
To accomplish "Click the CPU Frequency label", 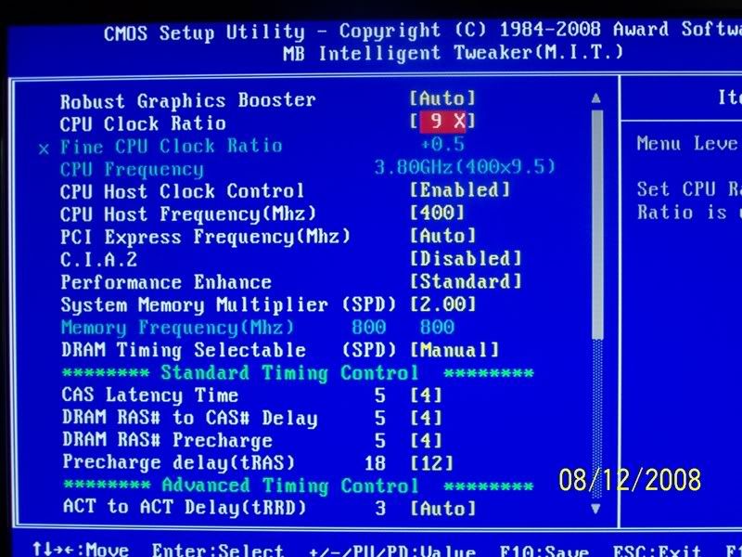I will (x=132, y=170).
